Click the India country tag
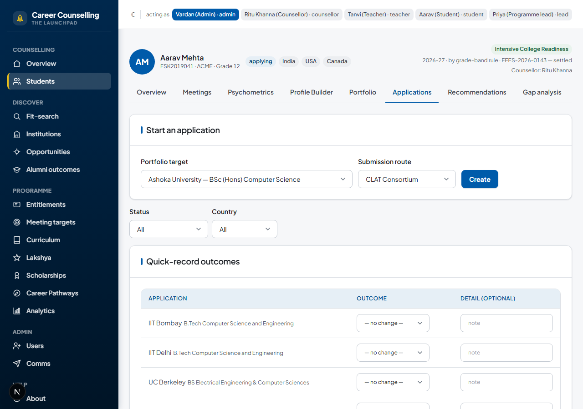 pos(289,61)
